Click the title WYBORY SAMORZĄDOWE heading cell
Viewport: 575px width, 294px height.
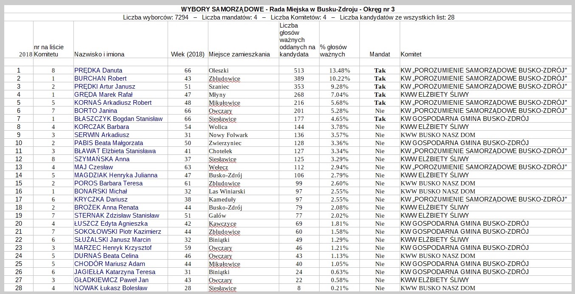(290, 9)
